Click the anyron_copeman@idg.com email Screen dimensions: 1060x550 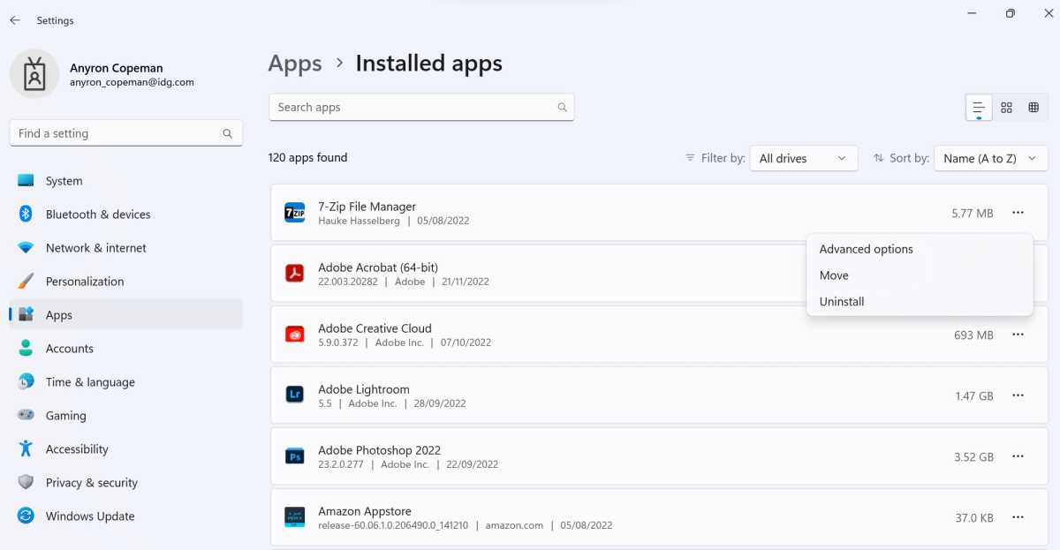[x=132, y=82]
